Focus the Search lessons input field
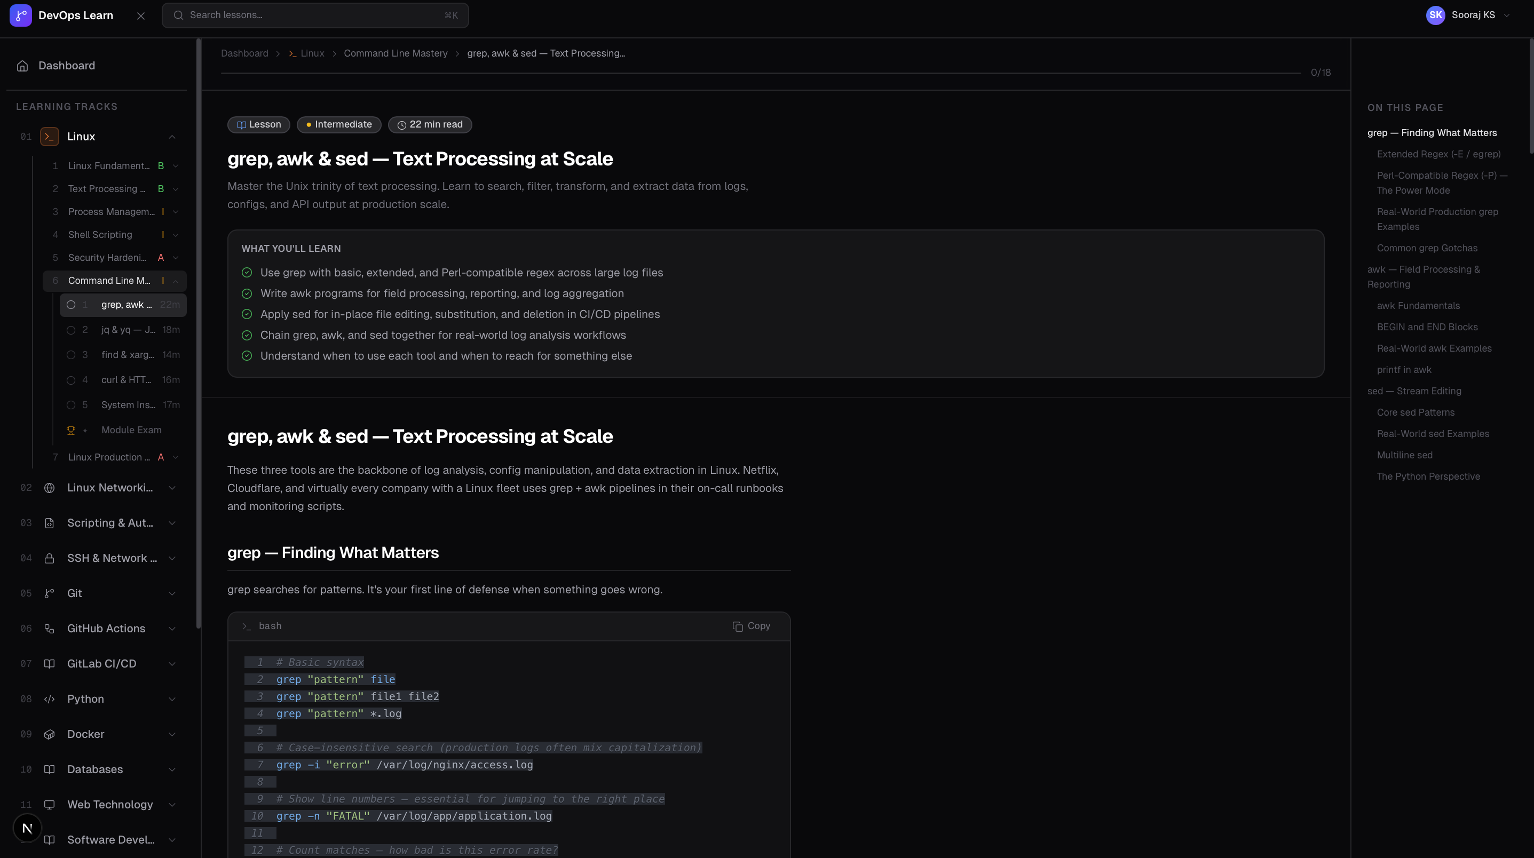Screen dimensions: 1534x858 [x=315, y=15]
